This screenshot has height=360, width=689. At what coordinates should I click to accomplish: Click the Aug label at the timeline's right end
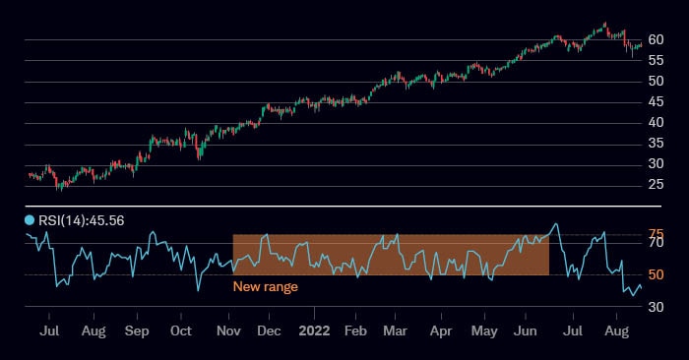point(616,331)
